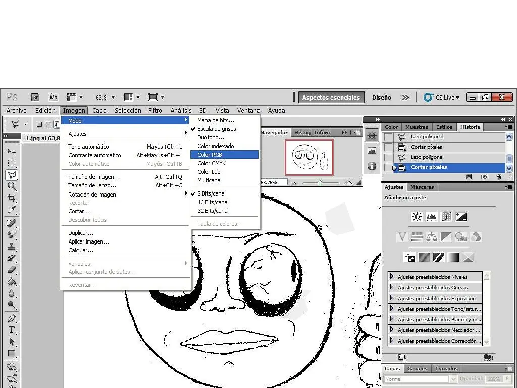Select Color RGB from Modo submenu
517x388 pixels.
(x=225, y=155)
